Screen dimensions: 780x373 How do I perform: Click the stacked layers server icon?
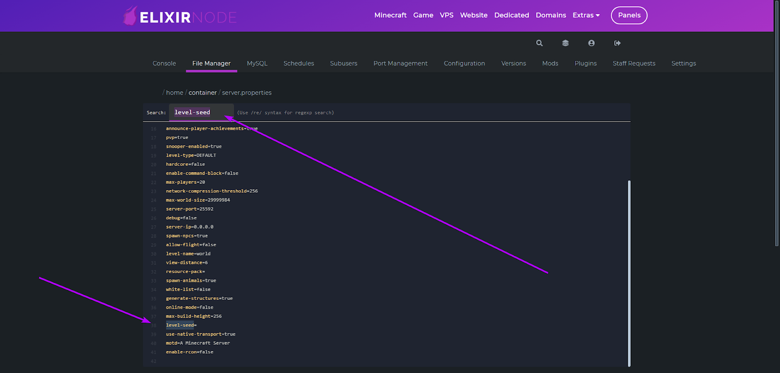click(565, 43)
